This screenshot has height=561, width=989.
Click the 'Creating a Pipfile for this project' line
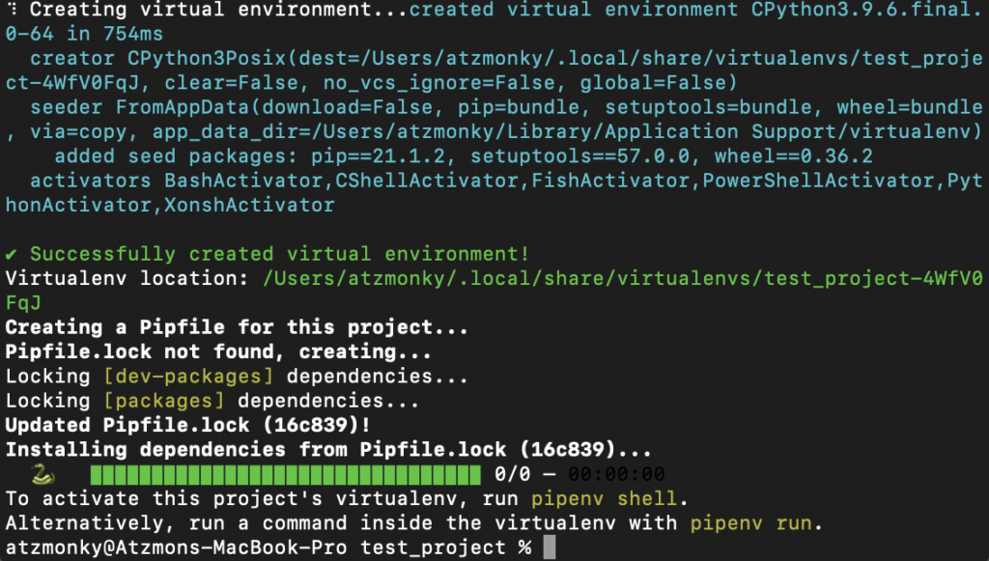pos(223,327)
